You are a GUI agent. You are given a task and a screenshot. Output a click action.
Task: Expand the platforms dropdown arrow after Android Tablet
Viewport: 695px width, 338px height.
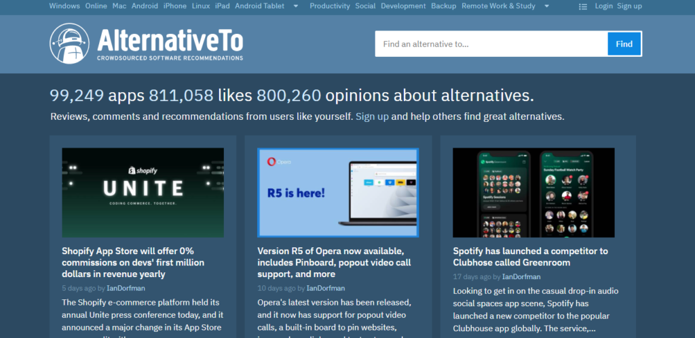(x=296, y=6)
